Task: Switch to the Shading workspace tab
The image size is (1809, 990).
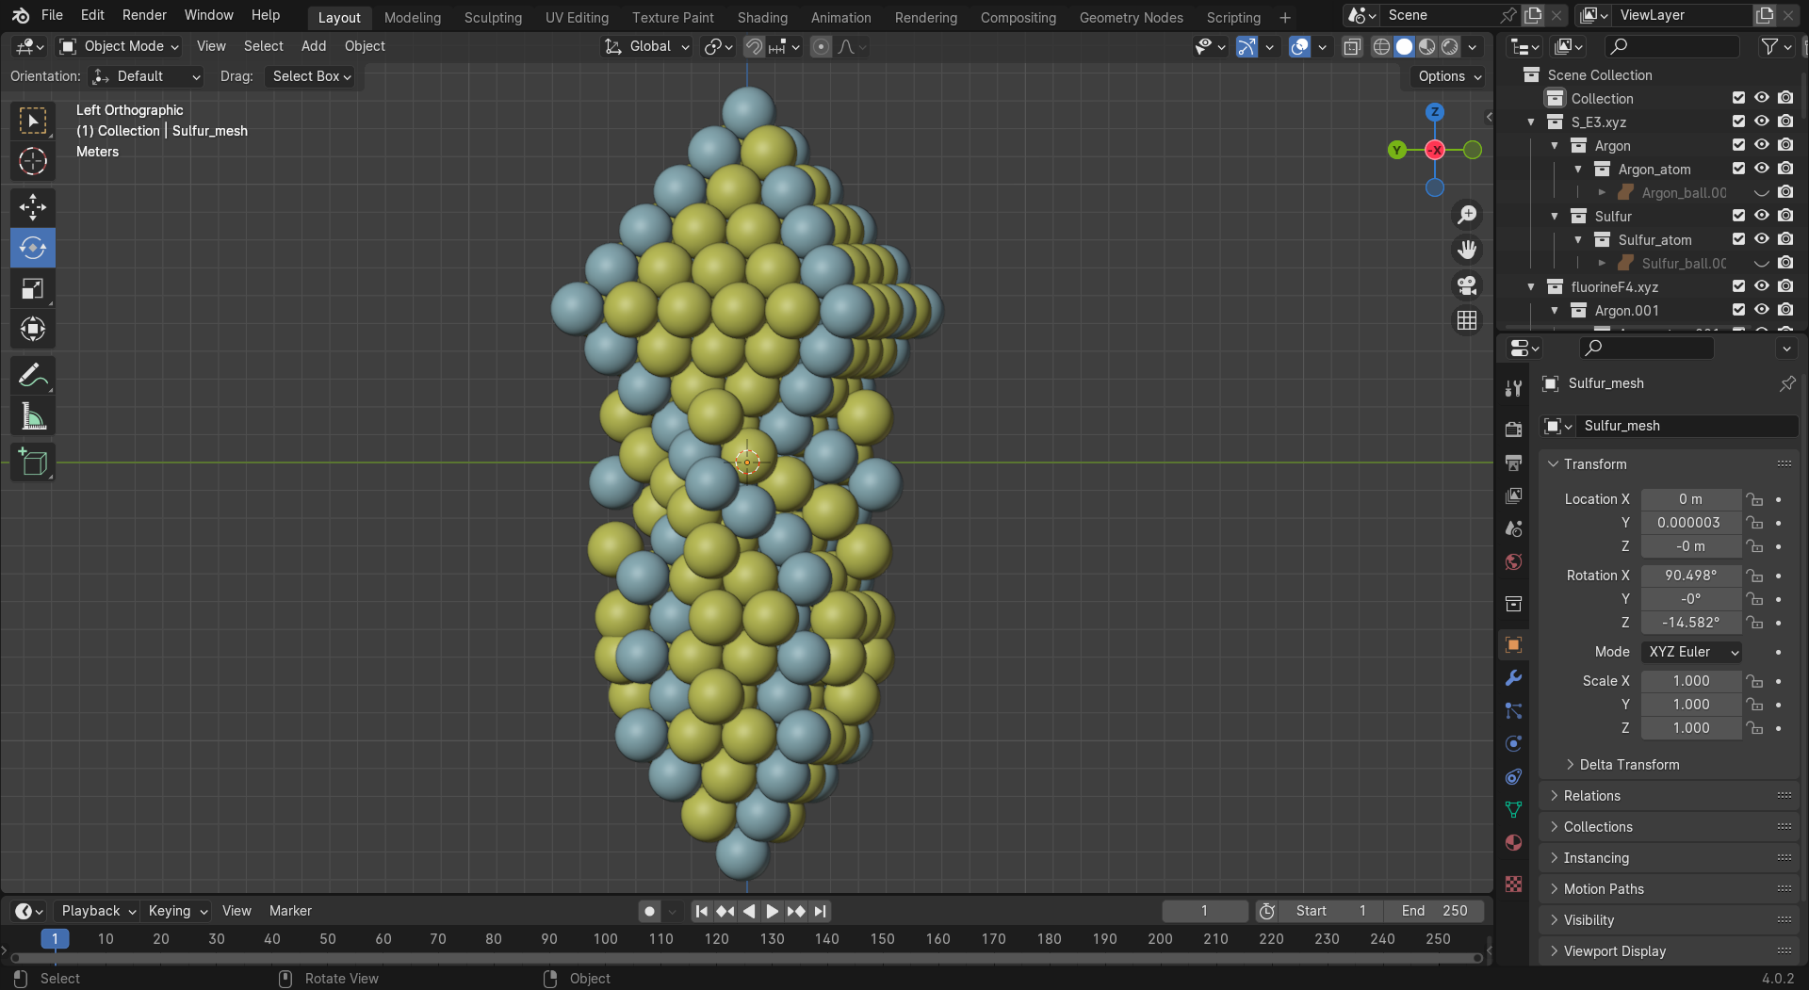Action: click(x=761, y=17)
